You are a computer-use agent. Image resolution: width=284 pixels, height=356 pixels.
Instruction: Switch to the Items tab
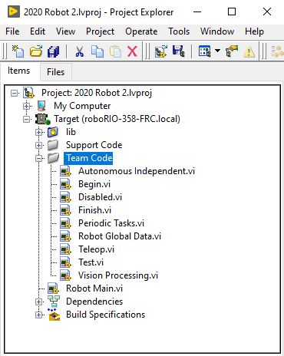(x=18, y=71)
